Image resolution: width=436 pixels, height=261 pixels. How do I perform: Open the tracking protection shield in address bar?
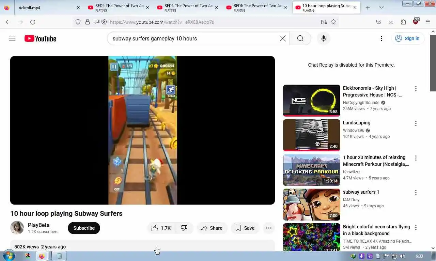(78, 22)
